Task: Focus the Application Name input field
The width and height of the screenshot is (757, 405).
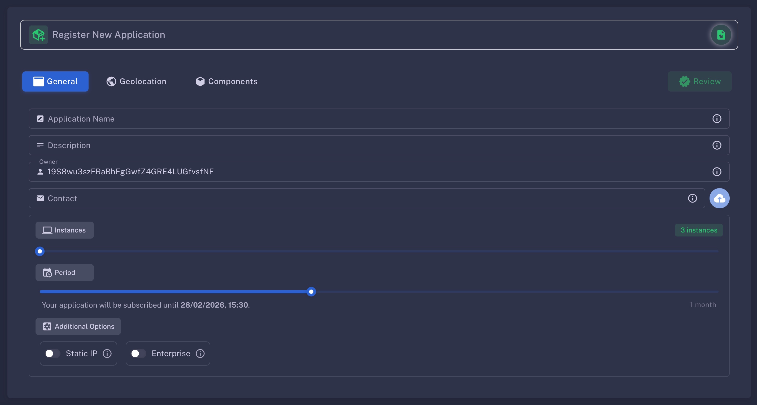Action: (353, 119)
